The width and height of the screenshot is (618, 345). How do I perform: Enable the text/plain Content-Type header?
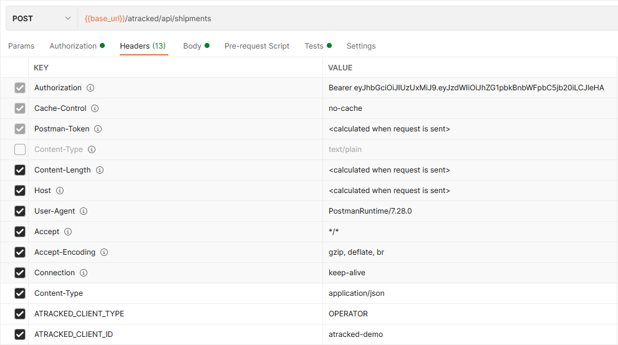(x=20, y=149)
